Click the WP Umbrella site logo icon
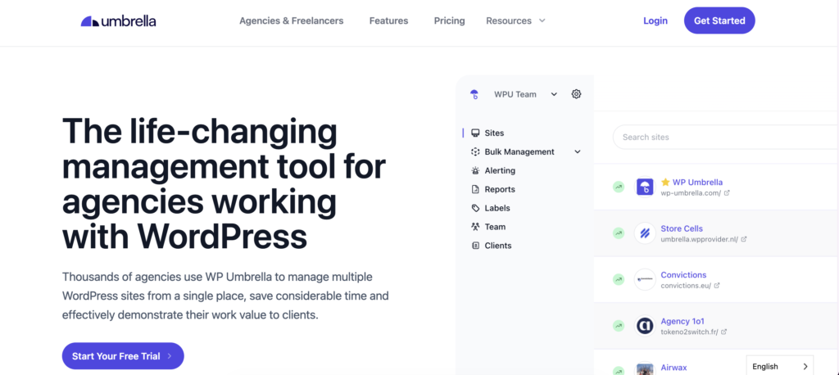The image size is (839, 375). pyautogui.click(x=645, y=187)
